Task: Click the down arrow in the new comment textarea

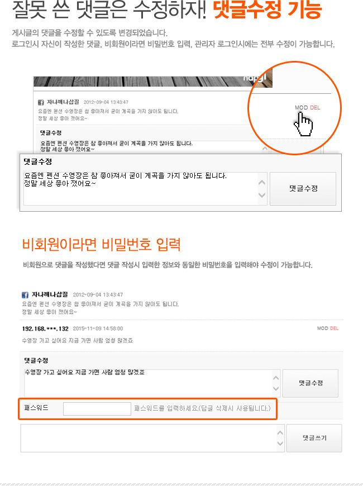Action: (280, 444)
